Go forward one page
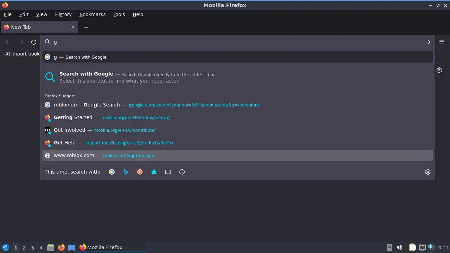Viewport: 450px width, 253px height. pyautogui.click(x=21, y=42)
